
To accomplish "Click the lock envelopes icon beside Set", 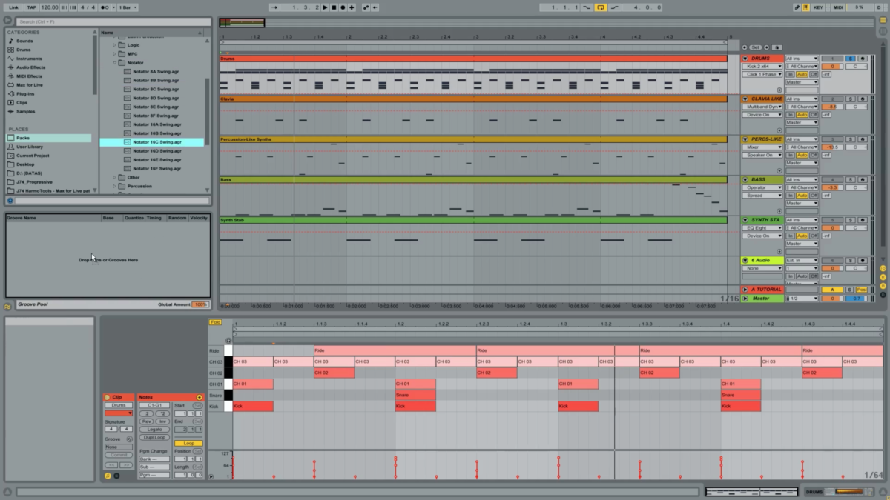I will click(x=777, y=47).
